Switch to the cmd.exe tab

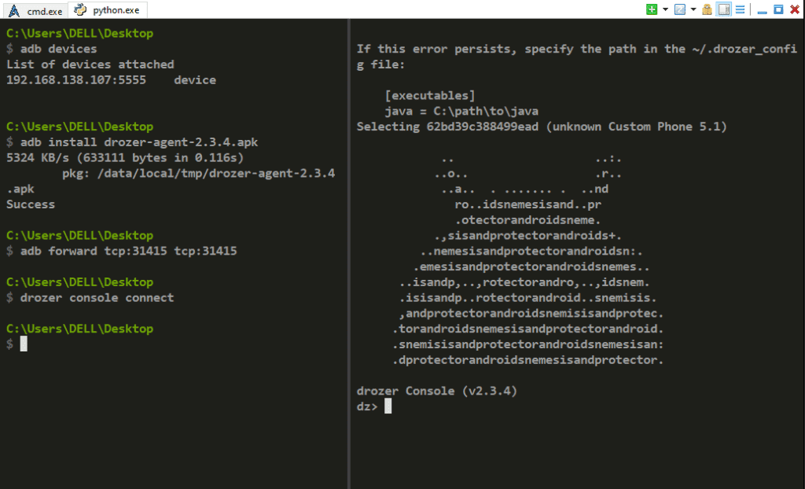[36, 10]
